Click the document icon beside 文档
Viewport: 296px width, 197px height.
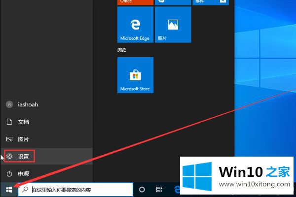(9, 122)
